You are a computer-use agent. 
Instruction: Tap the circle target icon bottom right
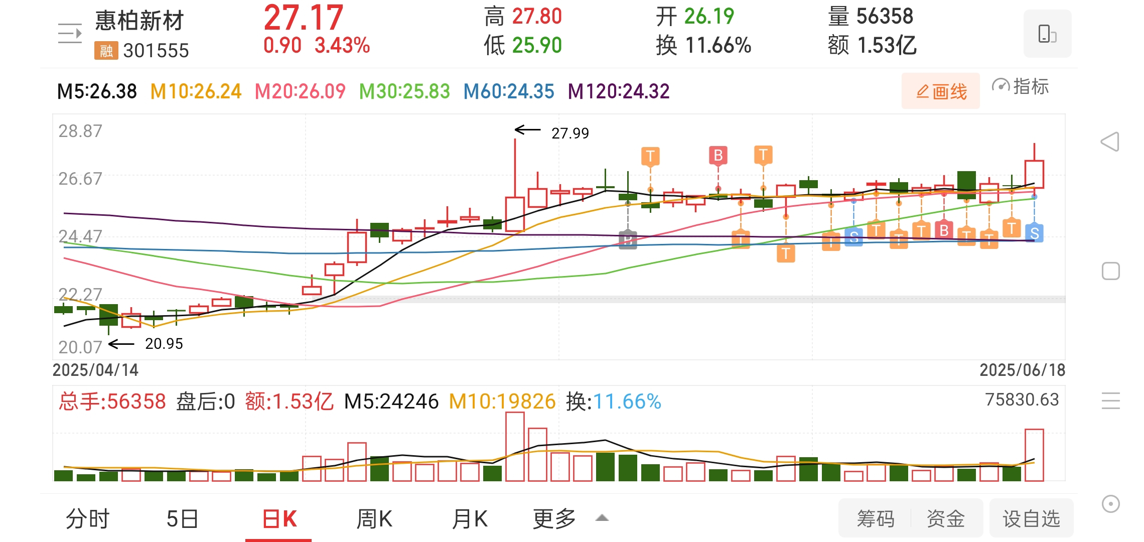(x=1110, y=503)
